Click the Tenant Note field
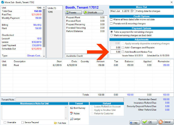 pyautogui.click(x=70, y=100)
